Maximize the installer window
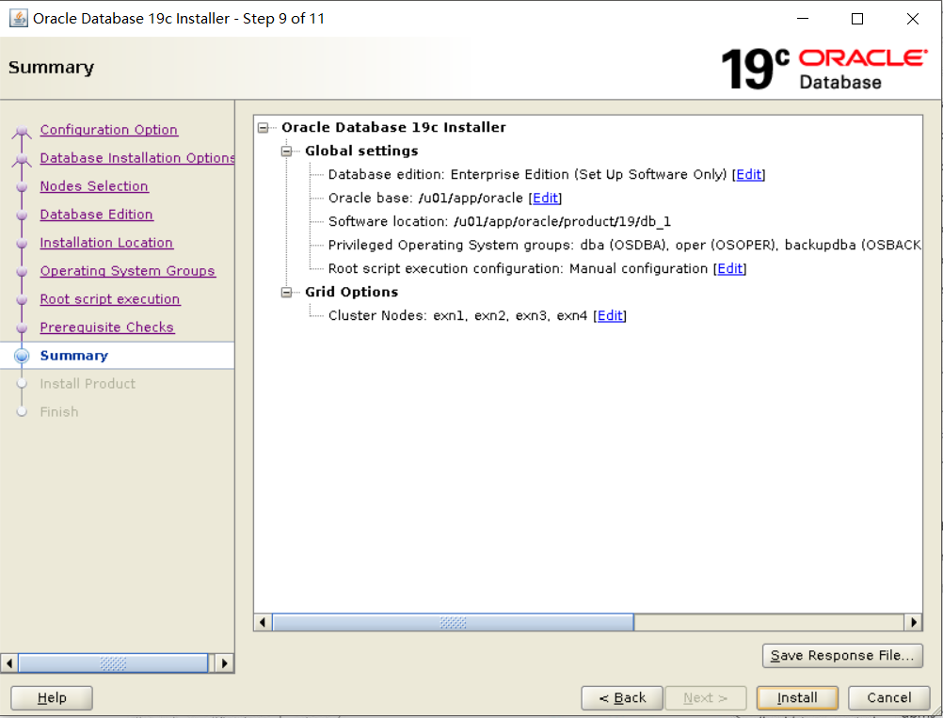Viewport: 943px width, 718px height. [x=857, y=19]
